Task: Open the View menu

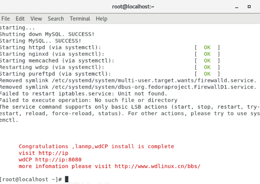Action: [36, 19]
